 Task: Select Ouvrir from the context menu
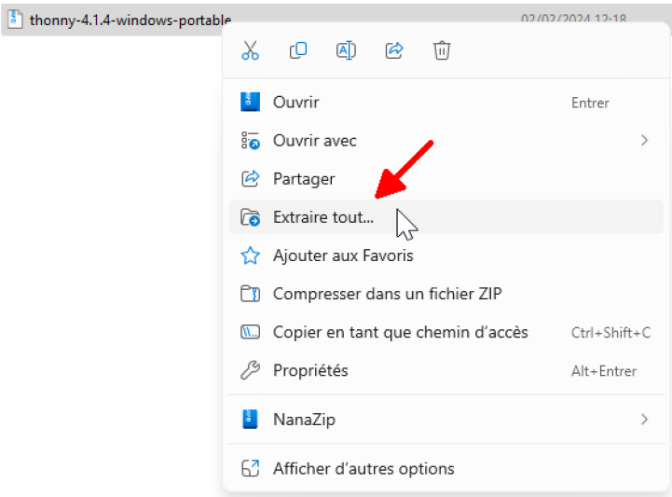(x=295, y=103)
